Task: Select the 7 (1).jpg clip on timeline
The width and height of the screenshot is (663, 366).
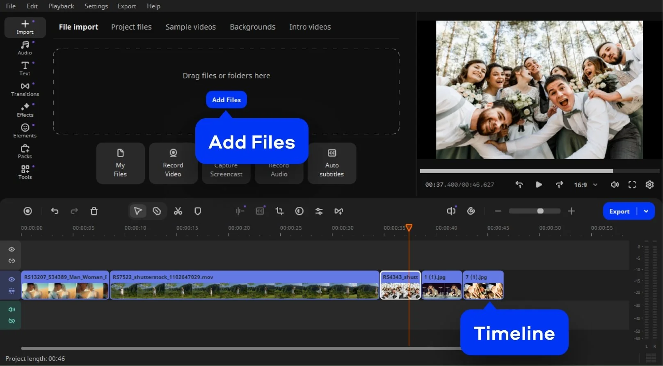Action: point(483,286)
